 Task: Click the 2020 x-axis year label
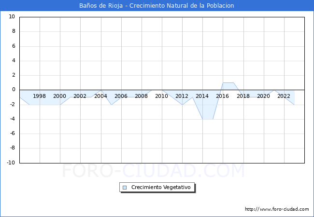pyautogui.click(x=263, y=96)
